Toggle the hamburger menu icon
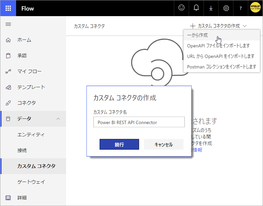 tap(8, 24)
